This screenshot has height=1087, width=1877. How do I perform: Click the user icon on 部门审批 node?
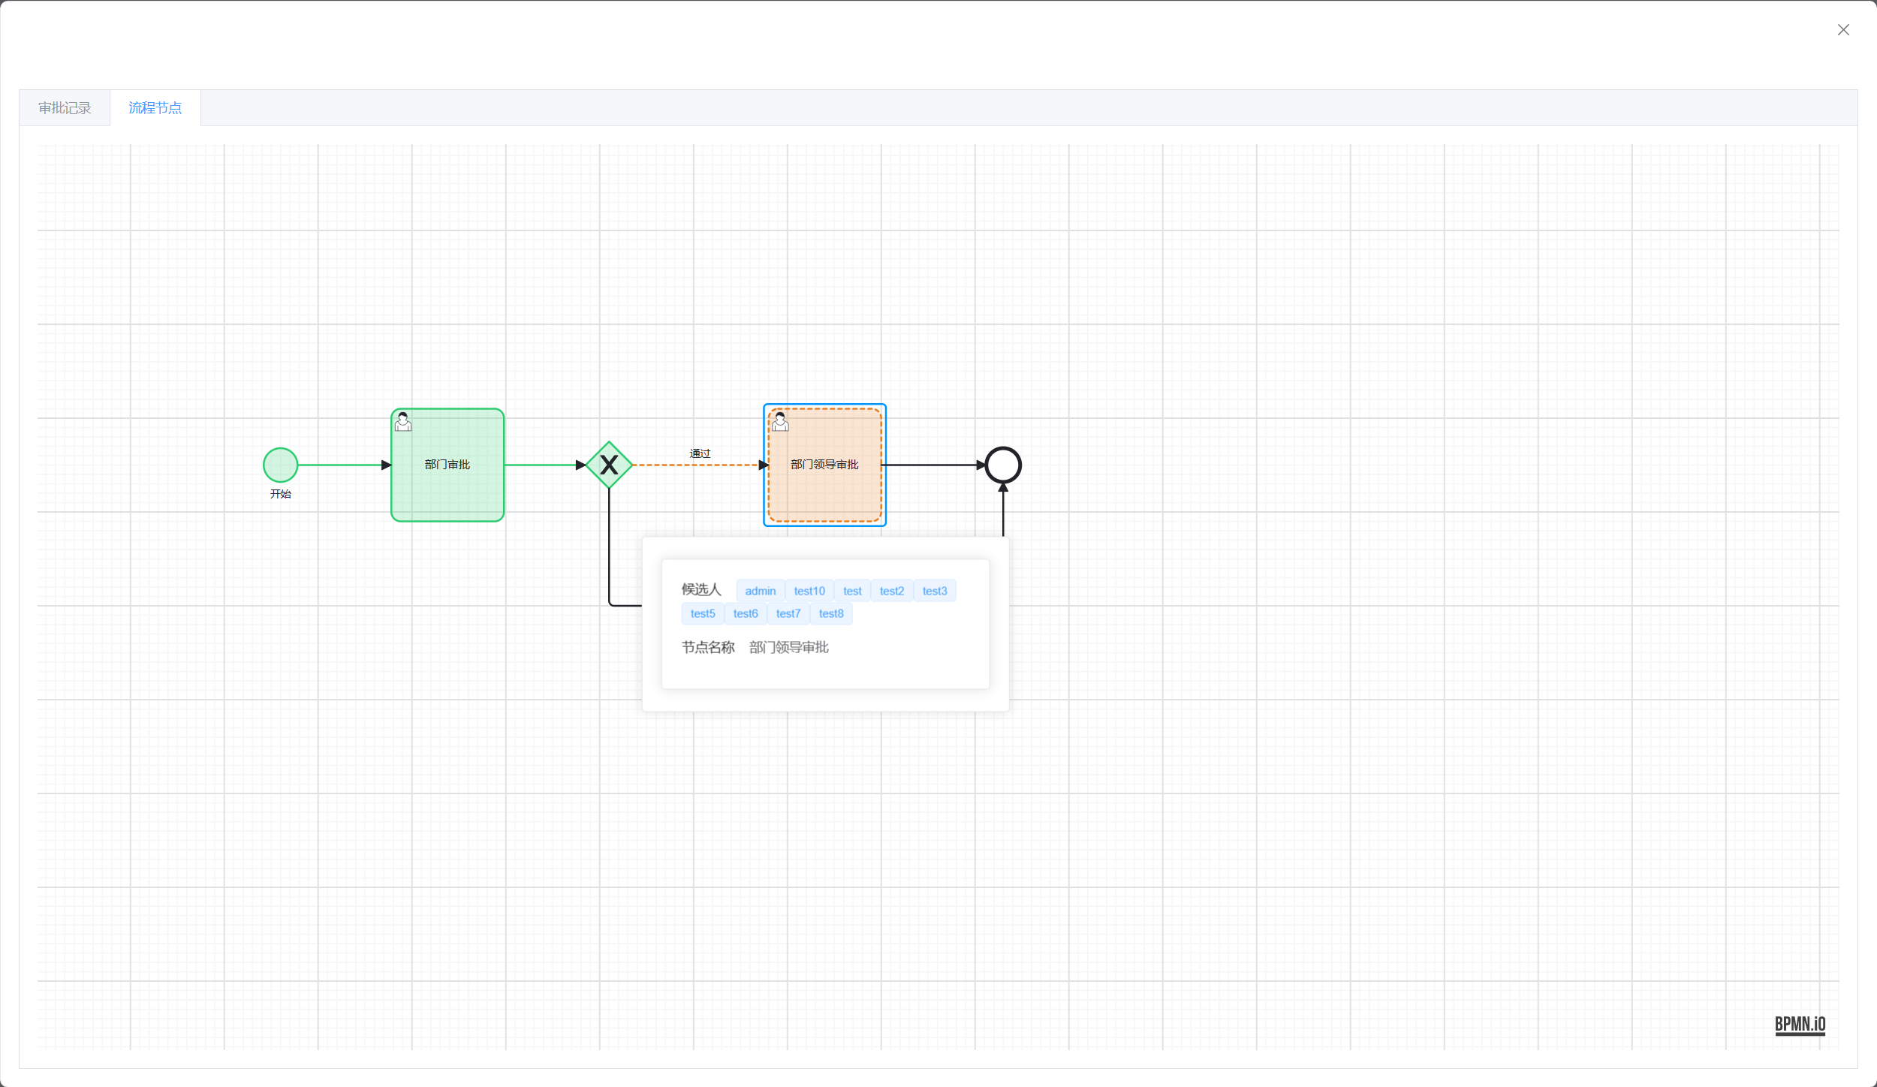click(x=403, y=422)
